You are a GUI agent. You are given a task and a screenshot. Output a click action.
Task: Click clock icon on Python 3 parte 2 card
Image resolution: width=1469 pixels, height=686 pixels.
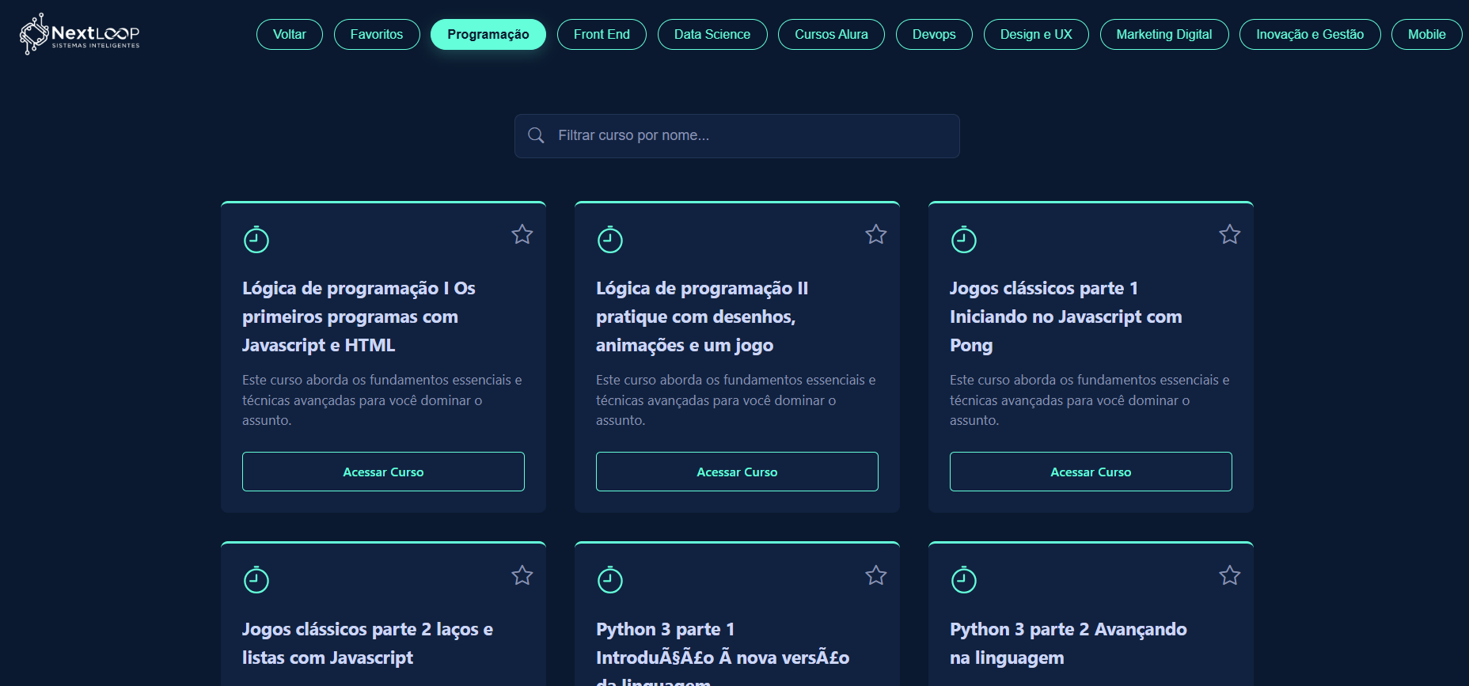[x=964, y=580]
